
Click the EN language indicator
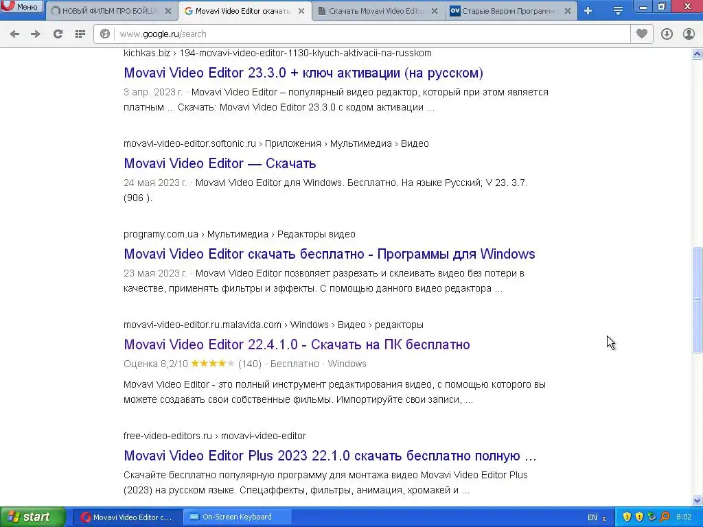tap(592, 517)
